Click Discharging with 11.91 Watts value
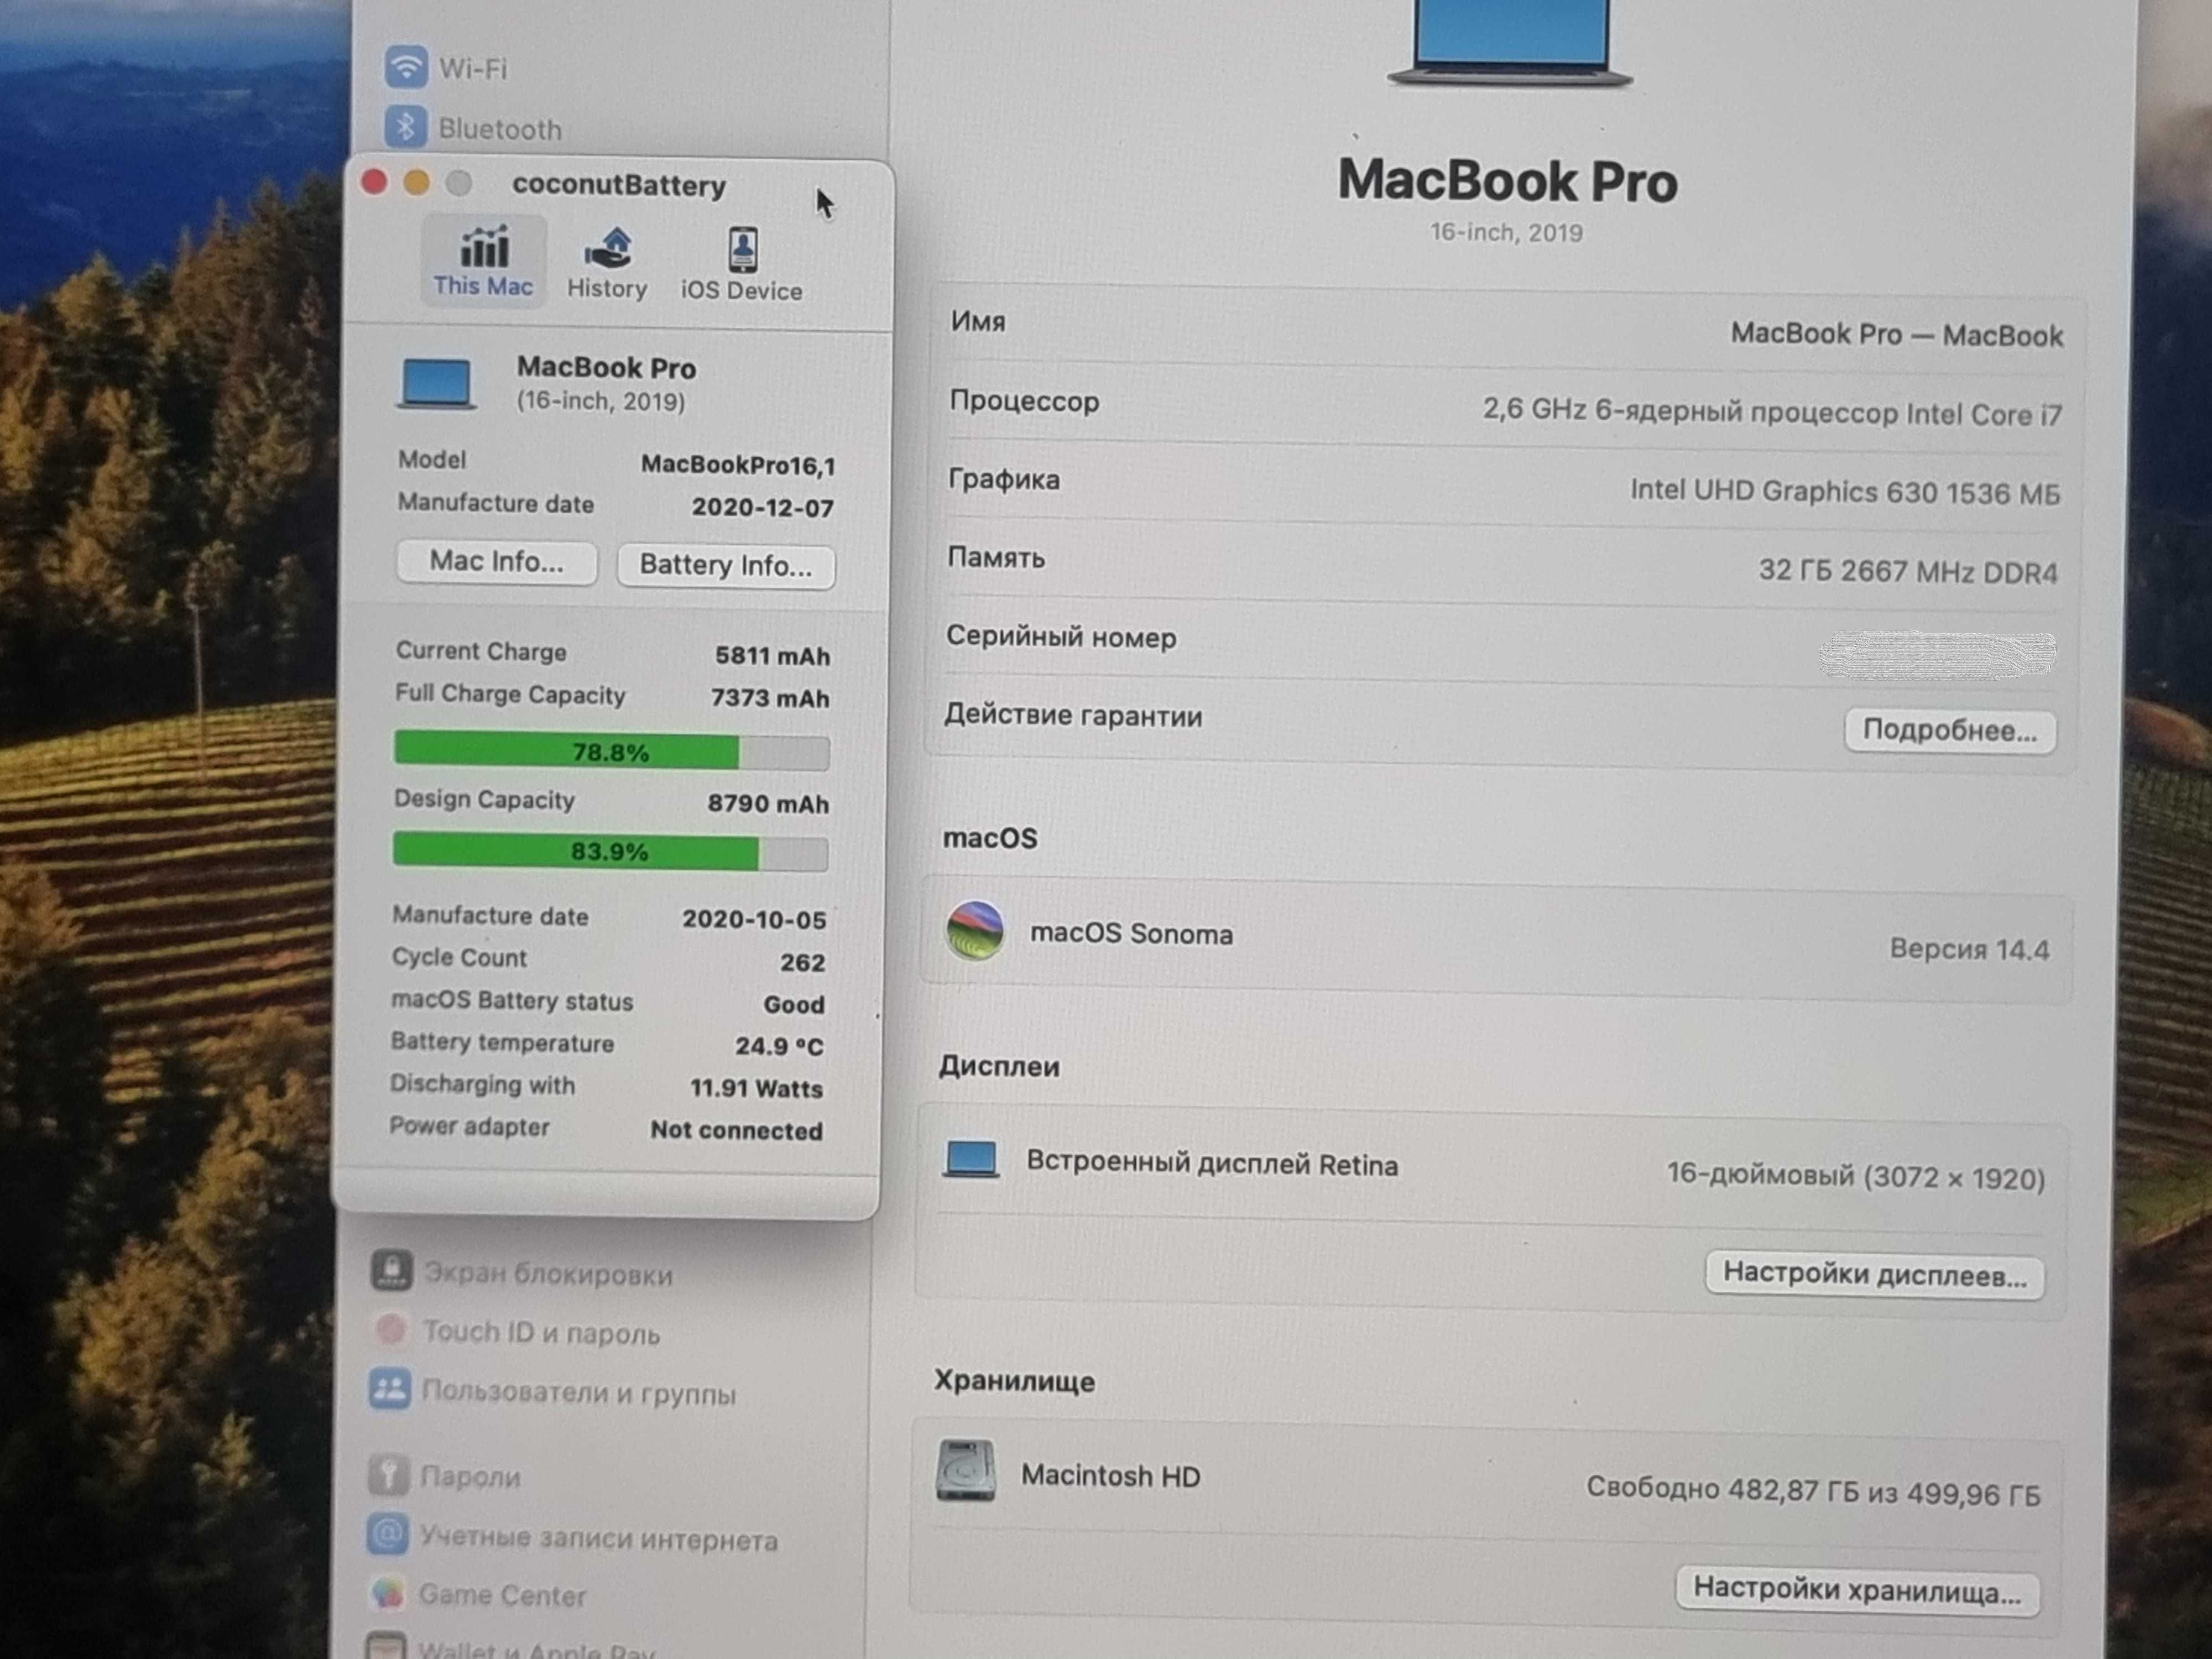Image resolution: width=2212 pixels, height=1659 pixels. tap(756, 1089)
